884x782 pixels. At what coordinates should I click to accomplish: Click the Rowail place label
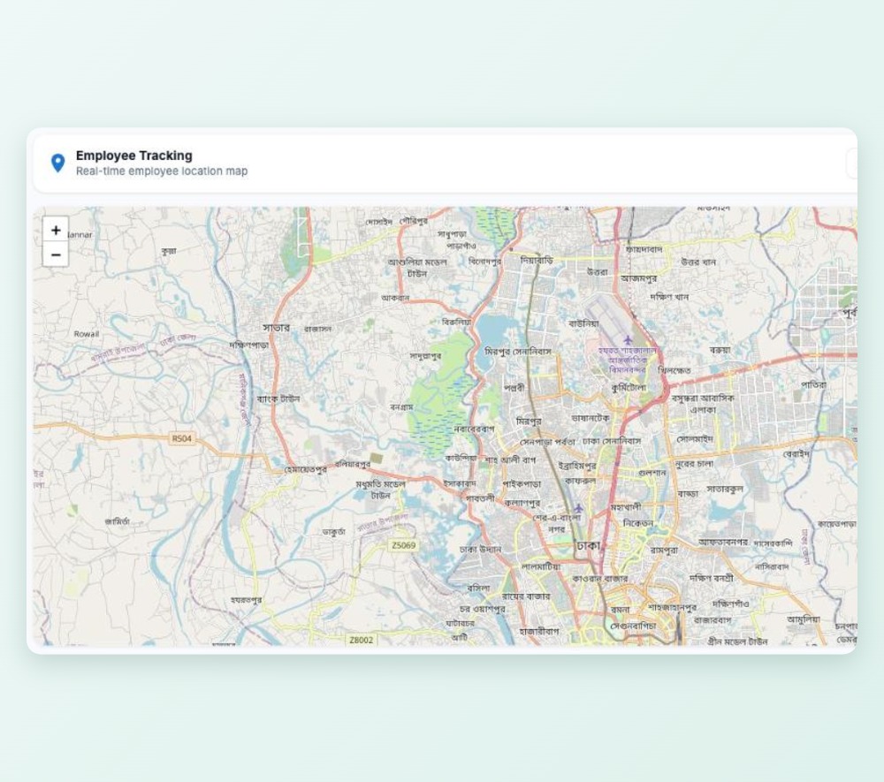pyautogui.click(x=87, y=334)
